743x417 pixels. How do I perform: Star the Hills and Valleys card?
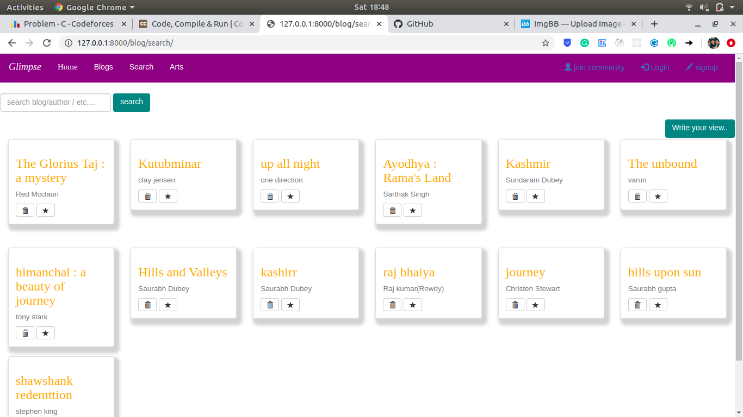click(168, 305)
